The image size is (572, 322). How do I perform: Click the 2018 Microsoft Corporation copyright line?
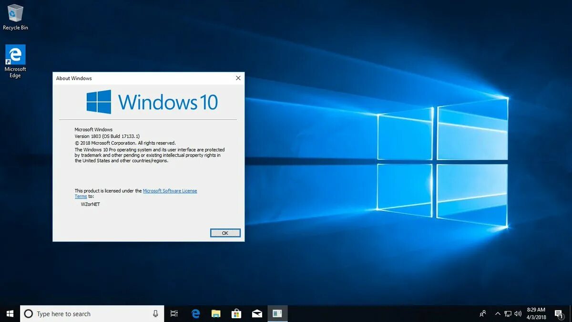125,143
